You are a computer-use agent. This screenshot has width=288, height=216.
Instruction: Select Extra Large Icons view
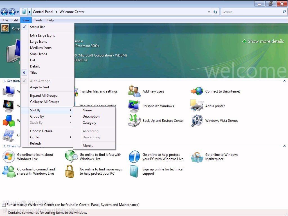click(x=48, y=35)
